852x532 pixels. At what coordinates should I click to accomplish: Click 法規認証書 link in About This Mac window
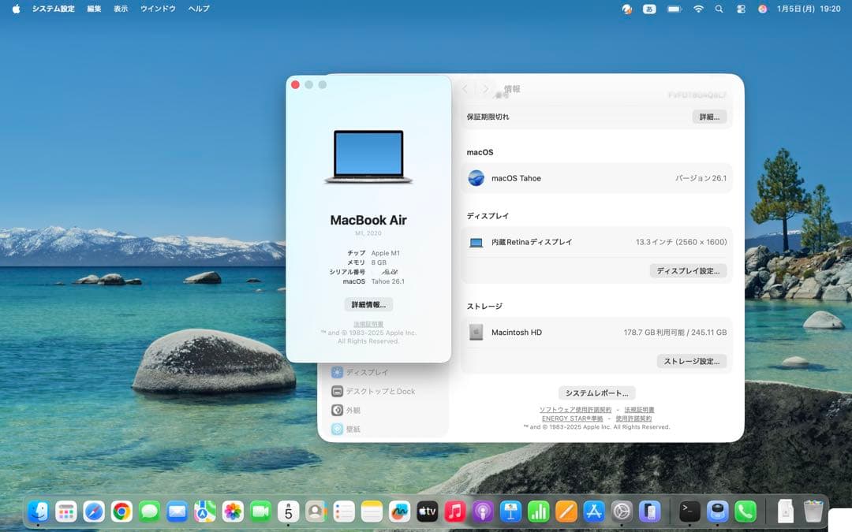368,324
